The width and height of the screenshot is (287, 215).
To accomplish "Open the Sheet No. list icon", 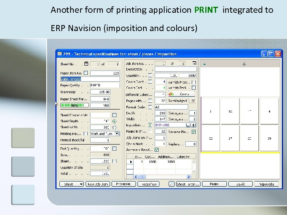I will tap(86, 64).
